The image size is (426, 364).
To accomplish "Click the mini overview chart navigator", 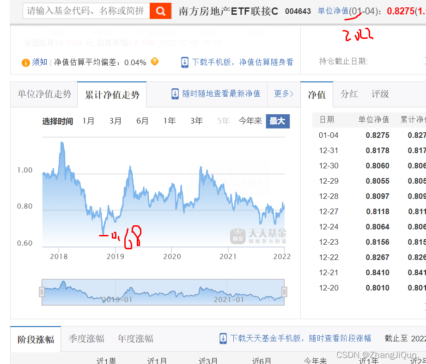I will pyautogui.click(x=163, y=292).
